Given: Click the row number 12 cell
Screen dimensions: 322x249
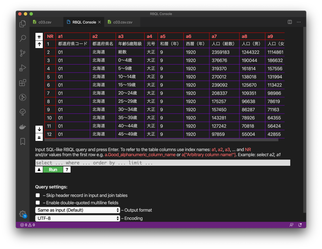Looking at the screenshot, I should tap(50, 134).
